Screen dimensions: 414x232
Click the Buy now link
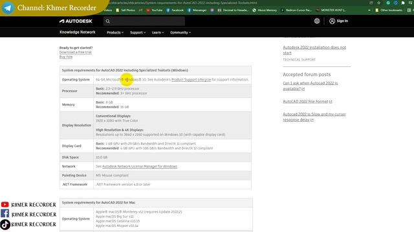point(66,57)
